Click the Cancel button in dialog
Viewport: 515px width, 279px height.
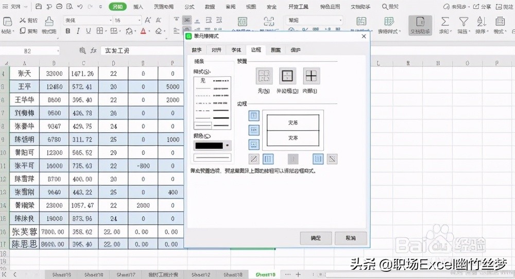[x=350, y=238]
